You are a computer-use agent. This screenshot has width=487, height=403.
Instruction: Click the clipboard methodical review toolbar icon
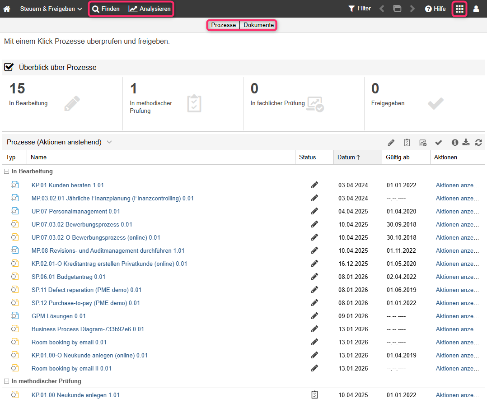(x=407, y=143)
